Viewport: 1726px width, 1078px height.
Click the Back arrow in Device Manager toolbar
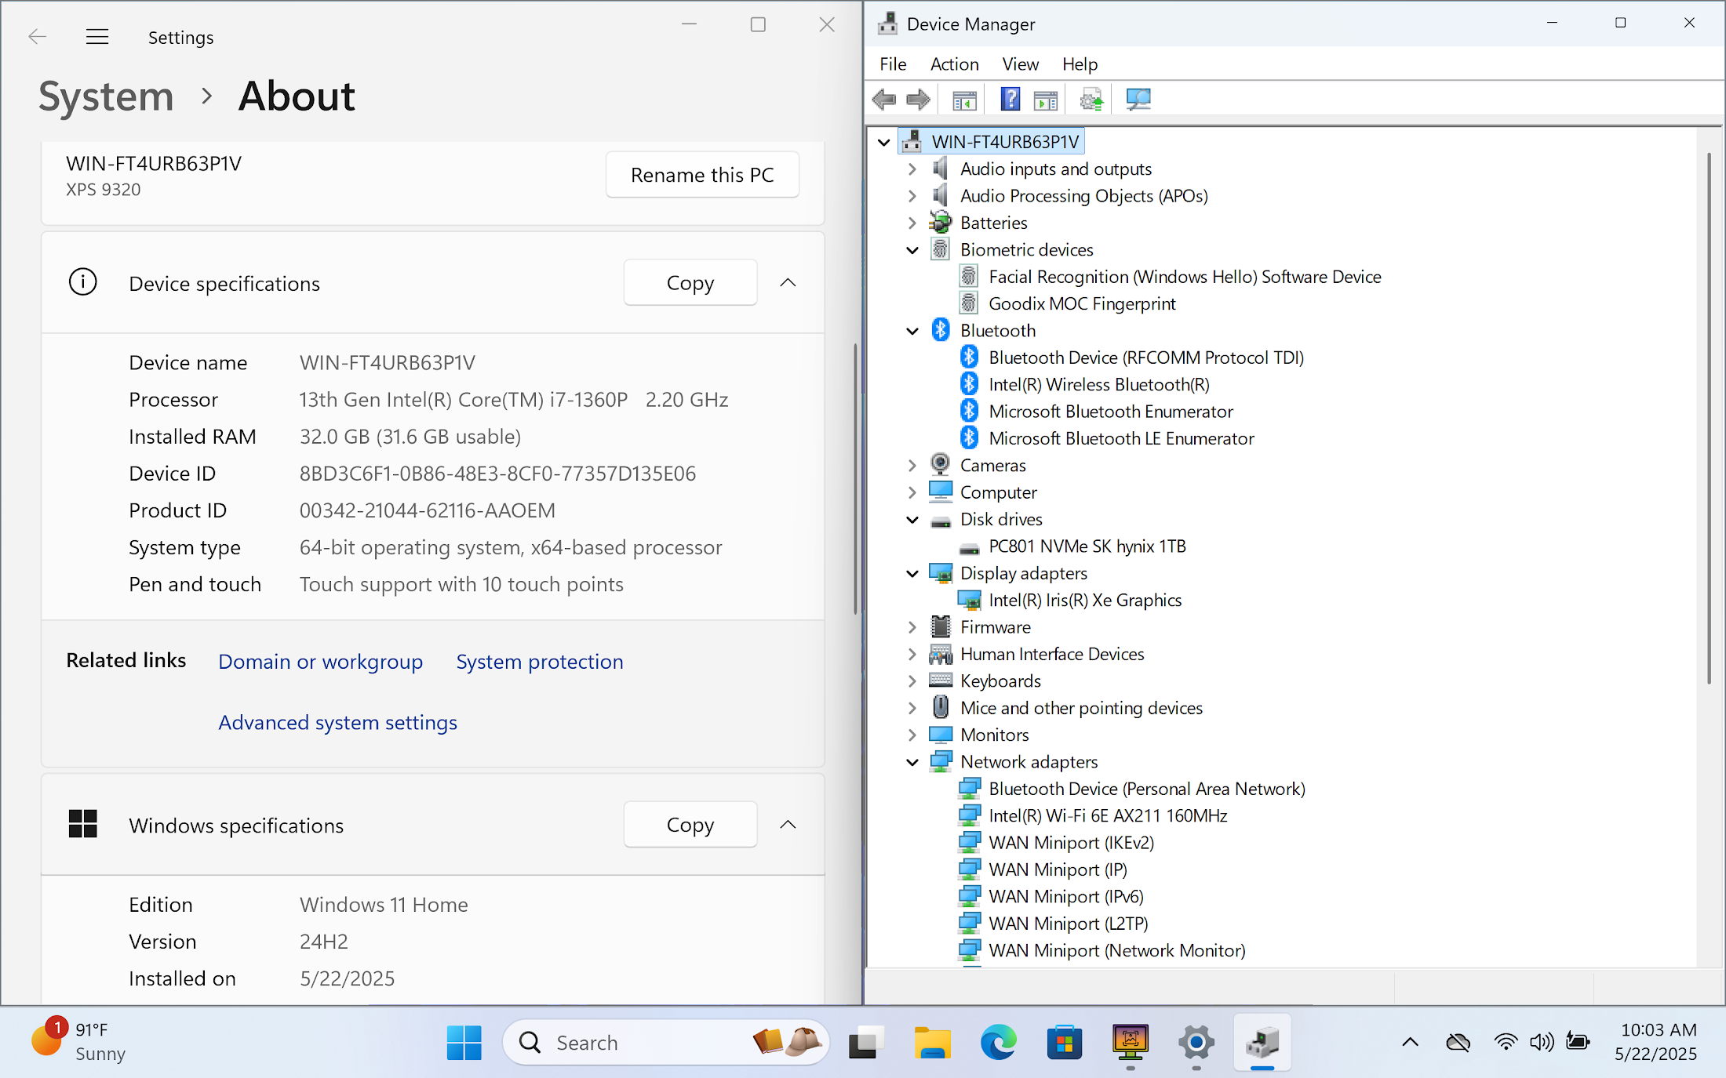click(884, 100)
